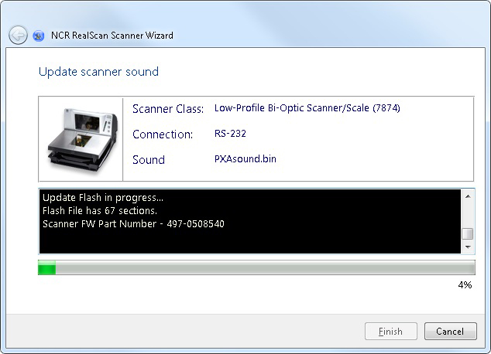
Task: Click the 'Scanner Class:' label
Action: click(x=168, y=109)
